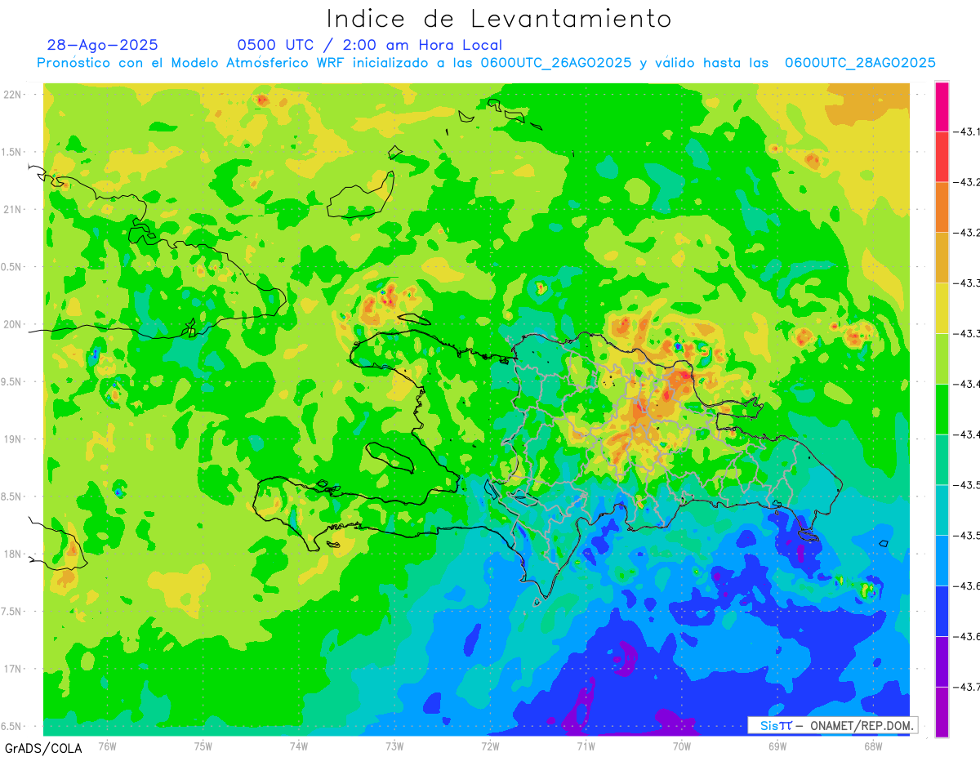Select the magenta segment of the color scale

point(942,106)
